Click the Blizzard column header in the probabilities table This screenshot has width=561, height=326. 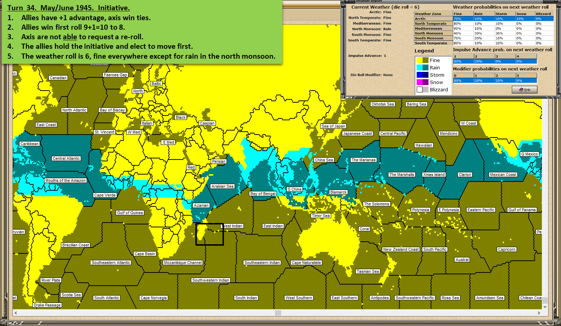544,14
